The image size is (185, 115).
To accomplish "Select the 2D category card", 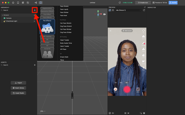I will tap(47, 46).
